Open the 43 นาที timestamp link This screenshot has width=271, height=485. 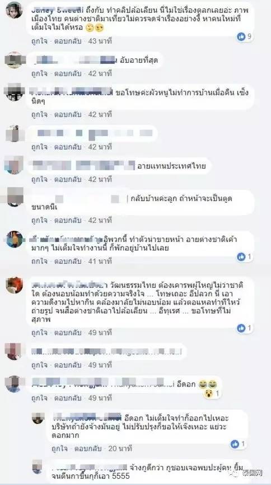pyautogui.click(x=100, y=41)
